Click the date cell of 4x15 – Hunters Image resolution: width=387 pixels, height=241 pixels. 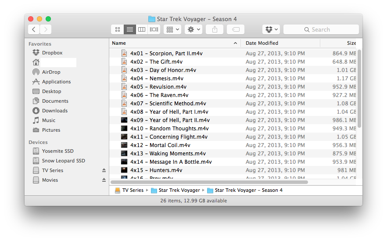(x=275, y=170)
